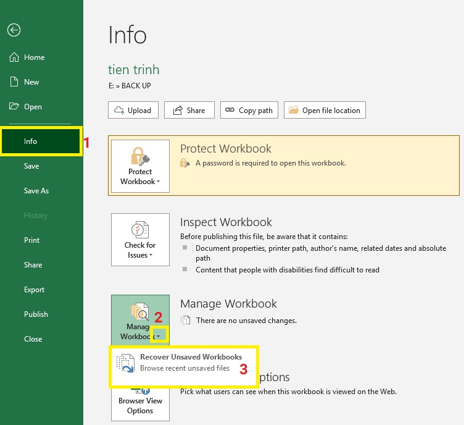Click the 'Protect Workbook' heading text

tap(225, 149)
